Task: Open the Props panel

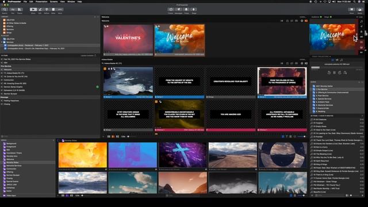Action: [186, 9]
